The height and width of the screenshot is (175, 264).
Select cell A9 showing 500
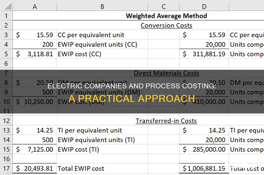[35, 92]
